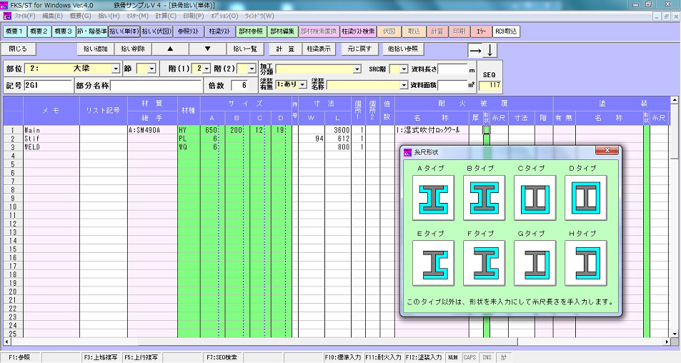Click the F11:耐火入力 status bar item
Image resolution: width=681 pixels, height=363 pixels.
click(x=384, y=357)
